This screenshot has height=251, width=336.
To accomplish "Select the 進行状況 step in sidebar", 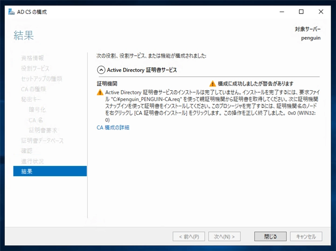I will tap(32, 161).
